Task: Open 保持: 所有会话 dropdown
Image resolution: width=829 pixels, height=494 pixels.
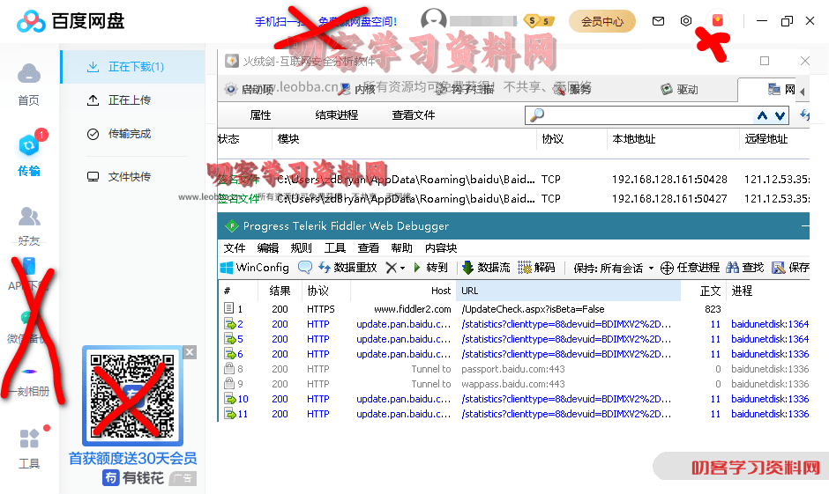Action: point(613,268)
